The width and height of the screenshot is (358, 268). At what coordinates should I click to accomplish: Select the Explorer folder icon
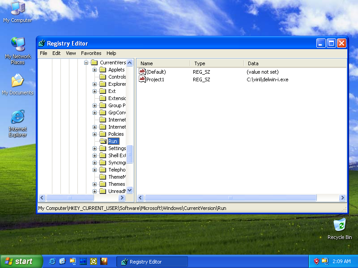tap(103, 84)
